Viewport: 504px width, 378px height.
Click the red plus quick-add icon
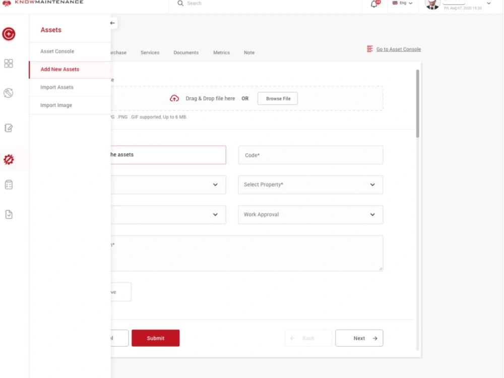coord(9,34)
